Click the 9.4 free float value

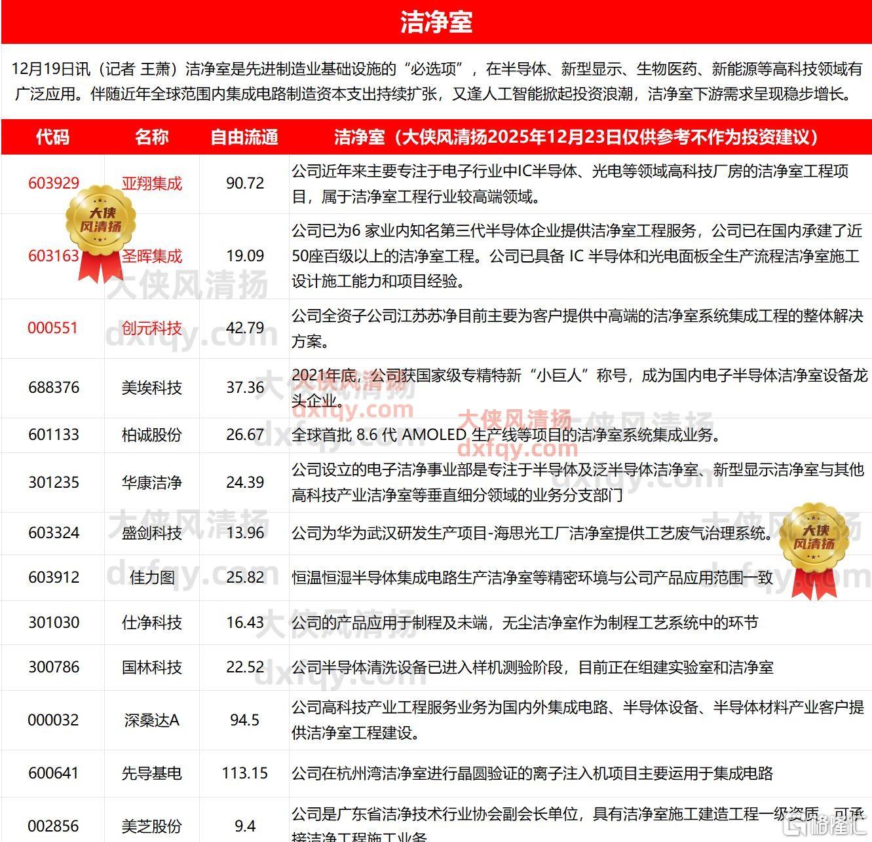click(245, 826)
